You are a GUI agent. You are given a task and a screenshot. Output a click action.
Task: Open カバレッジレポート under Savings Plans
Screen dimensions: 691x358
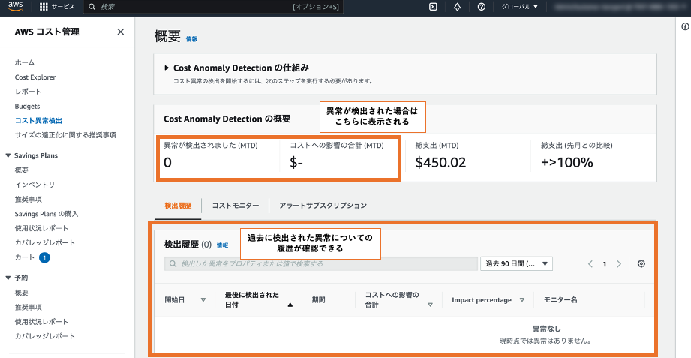(45, 243)
